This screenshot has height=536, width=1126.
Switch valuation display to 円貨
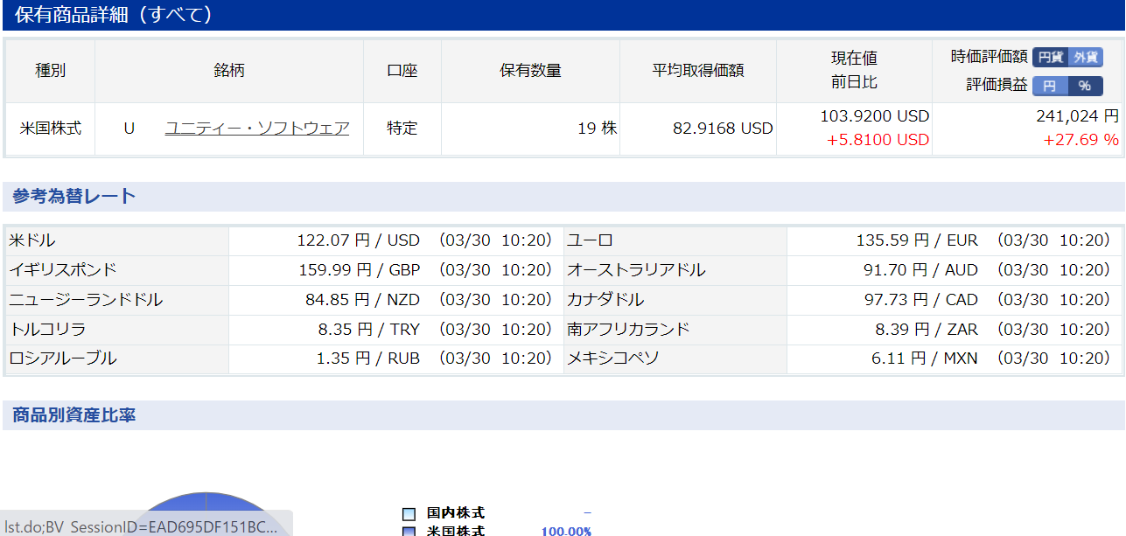click(1050, 57)
